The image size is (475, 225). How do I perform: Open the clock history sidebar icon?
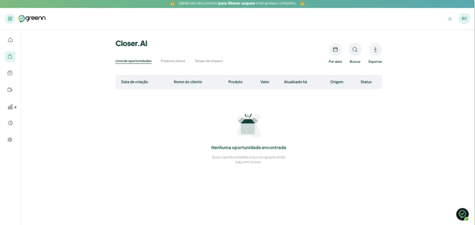click(10, 123)
